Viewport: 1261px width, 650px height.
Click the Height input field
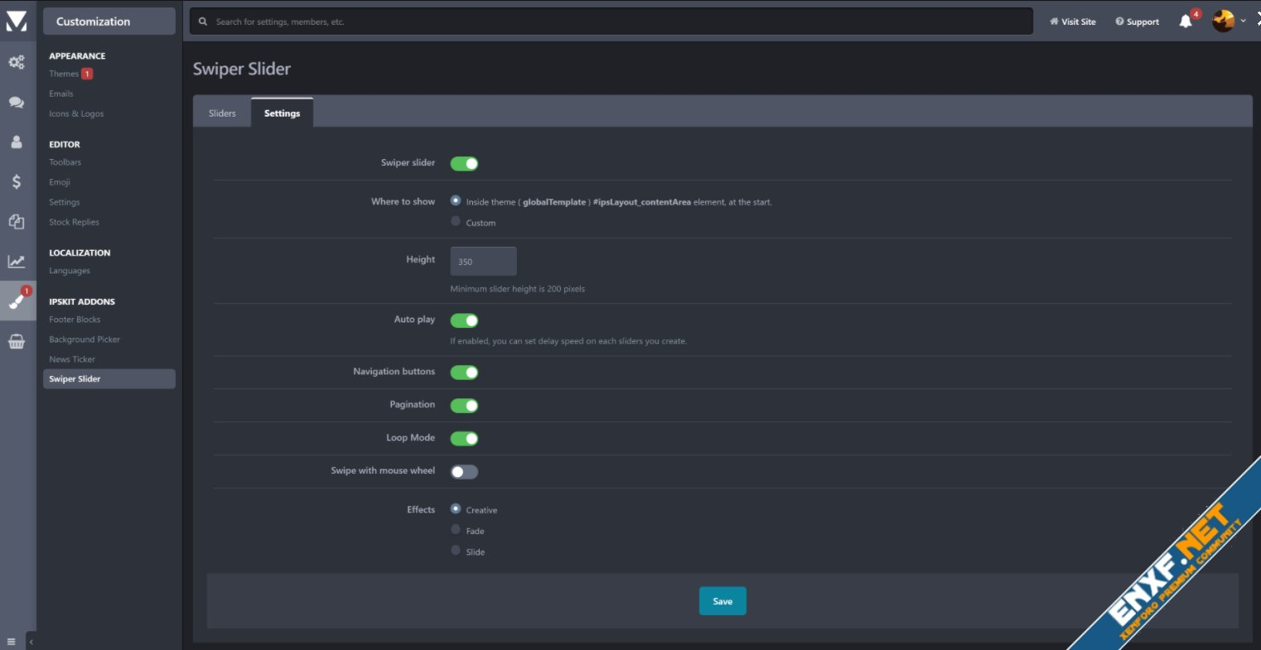(x=483, y=262)
